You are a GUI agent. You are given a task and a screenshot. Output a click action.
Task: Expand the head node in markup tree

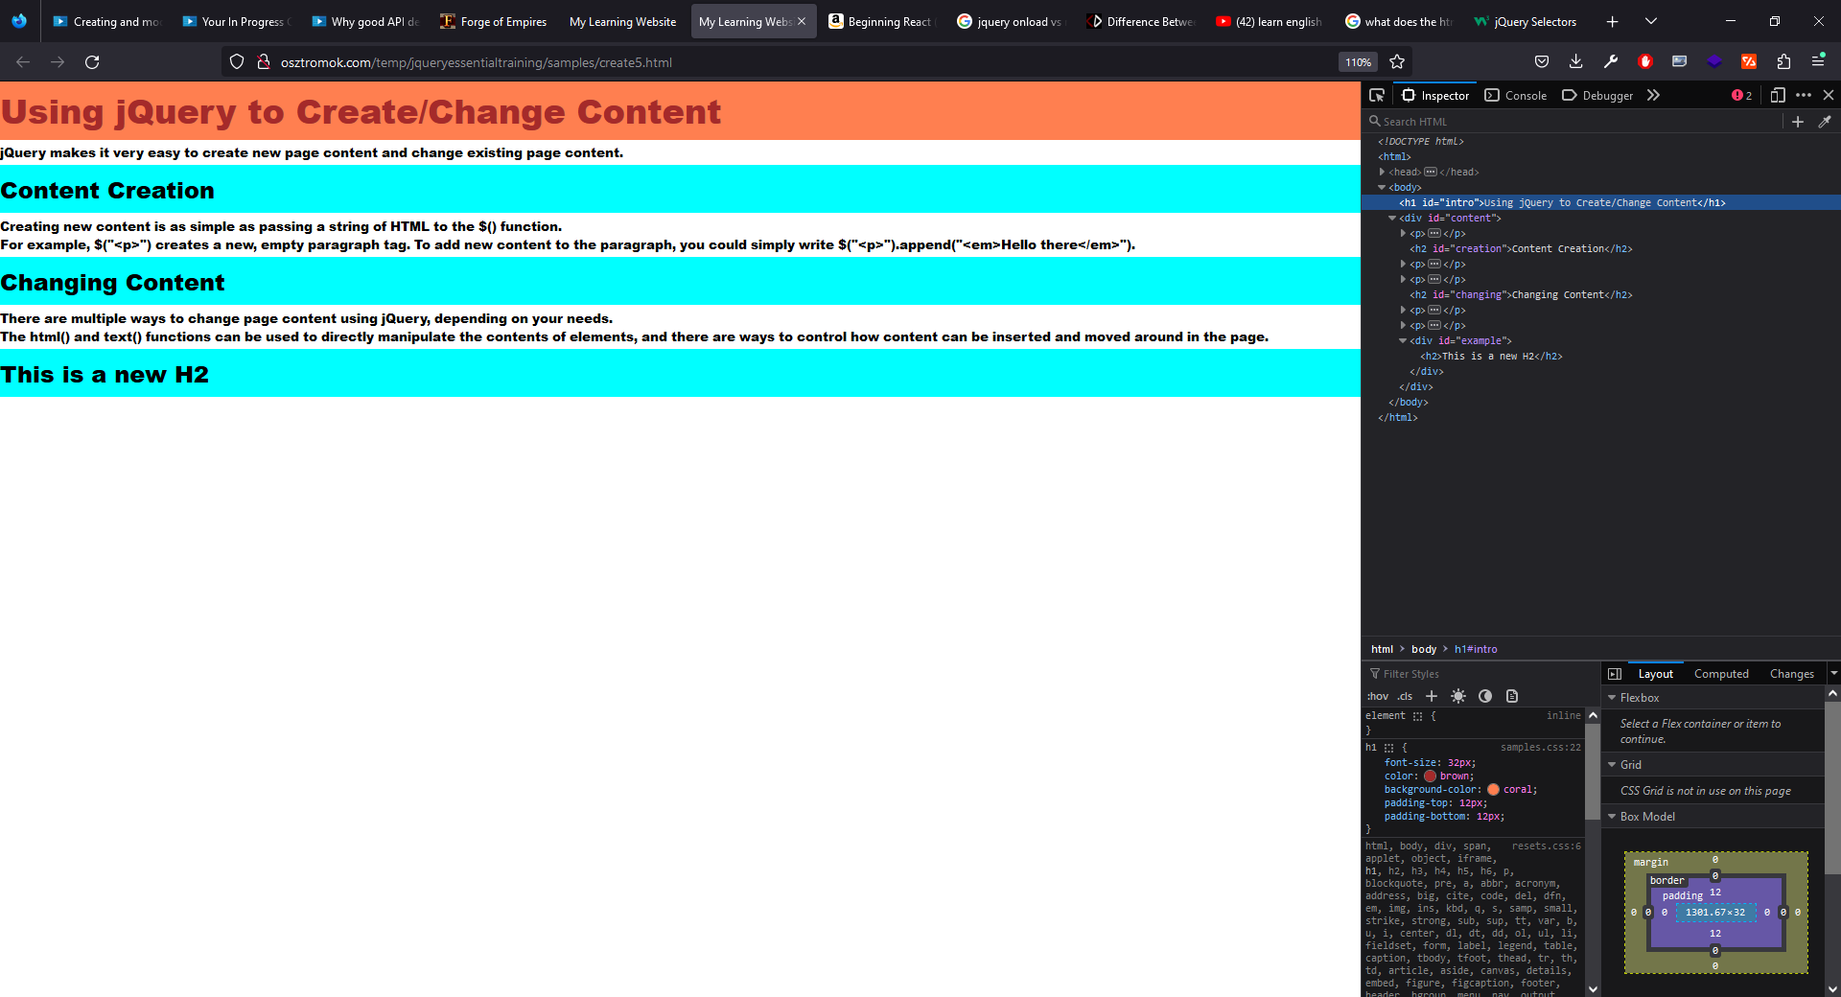pyautogui.click(x=1382, y=173)
